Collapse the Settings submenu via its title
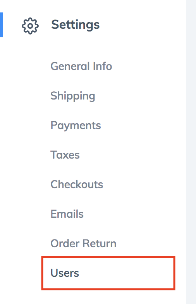This screenshot has width=196, height=304. pos(75,25)
